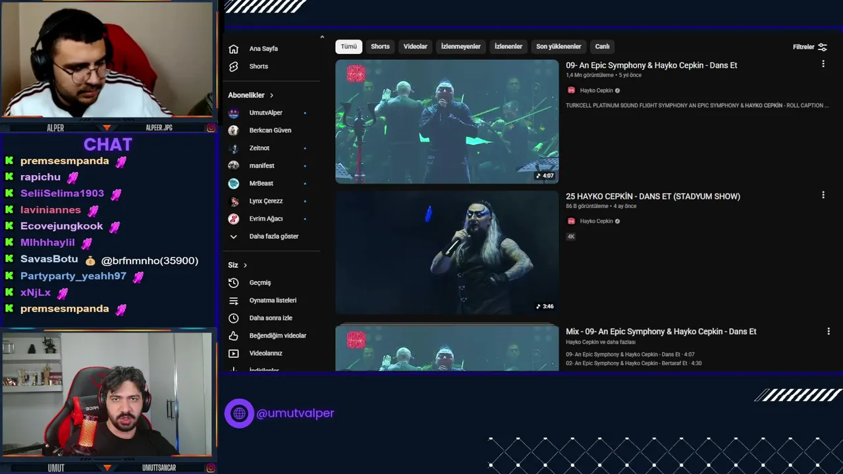This screenshot has width=843, height=474.
Task: Click Instagram icon next to UMUTTSANCAR
Action: (x=211, y=468)
